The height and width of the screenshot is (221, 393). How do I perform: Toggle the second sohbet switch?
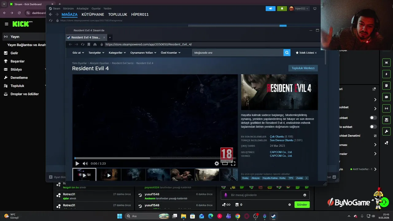coord(373,126)
